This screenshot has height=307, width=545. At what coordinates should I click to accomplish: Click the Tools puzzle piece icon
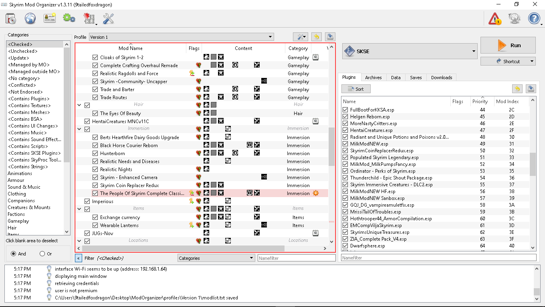(x=89, y=18)
